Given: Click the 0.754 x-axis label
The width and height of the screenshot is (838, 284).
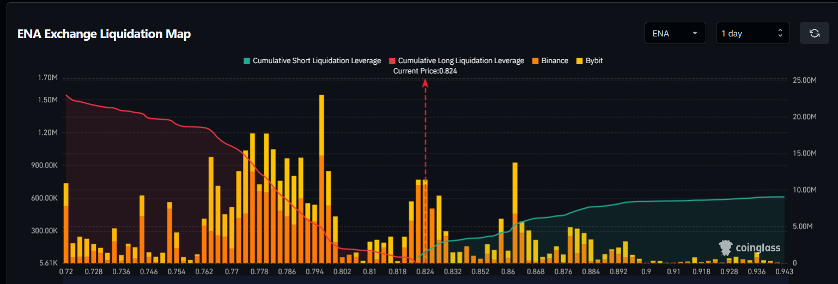Looking at the screenshot, I should click(x=177, y=271).
